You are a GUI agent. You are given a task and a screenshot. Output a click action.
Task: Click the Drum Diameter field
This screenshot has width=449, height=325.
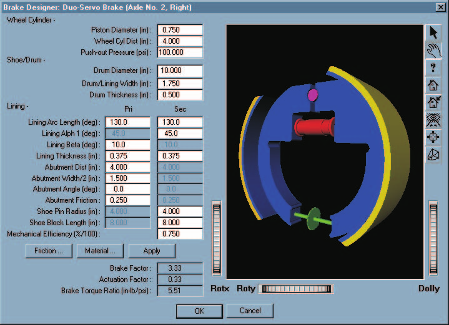click(x=180, y=70)
